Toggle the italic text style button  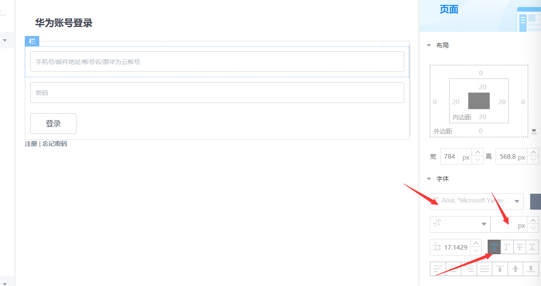pyautogui.click(x=507, y=247)
